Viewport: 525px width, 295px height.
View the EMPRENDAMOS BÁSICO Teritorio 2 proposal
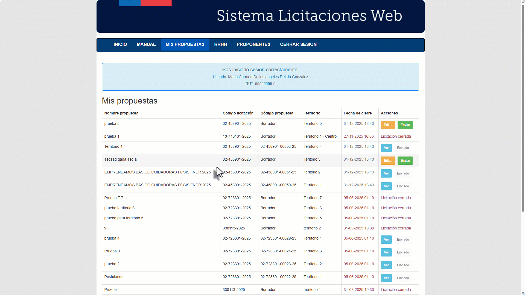[386, 173]
